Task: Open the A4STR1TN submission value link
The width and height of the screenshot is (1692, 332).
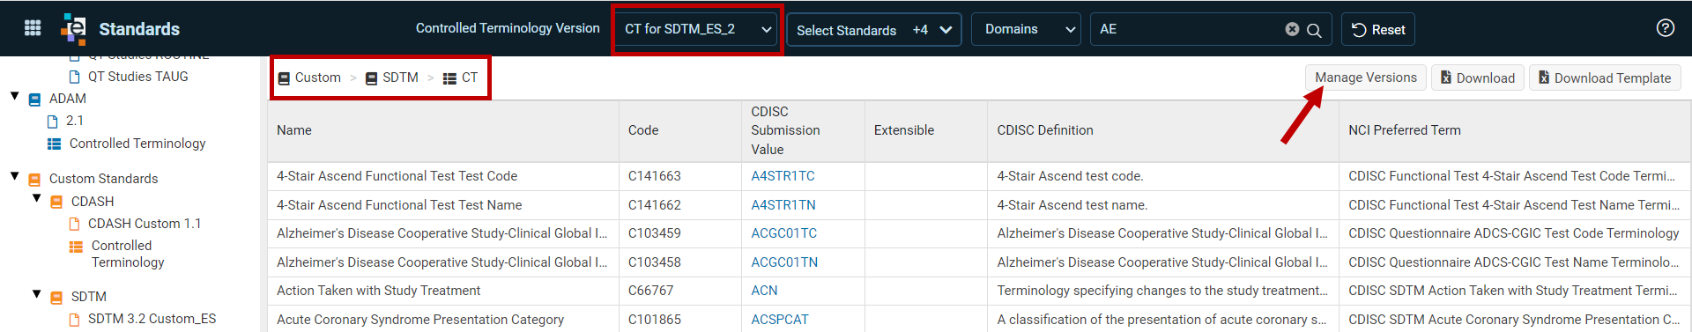Action: pyautogui.click(x=783, y=205)
